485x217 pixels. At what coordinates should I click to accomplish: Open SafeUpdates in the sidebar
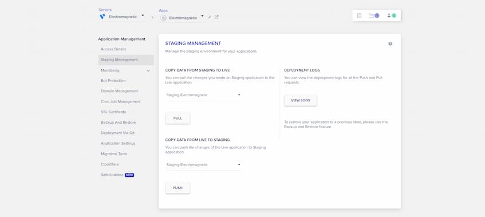112,175
